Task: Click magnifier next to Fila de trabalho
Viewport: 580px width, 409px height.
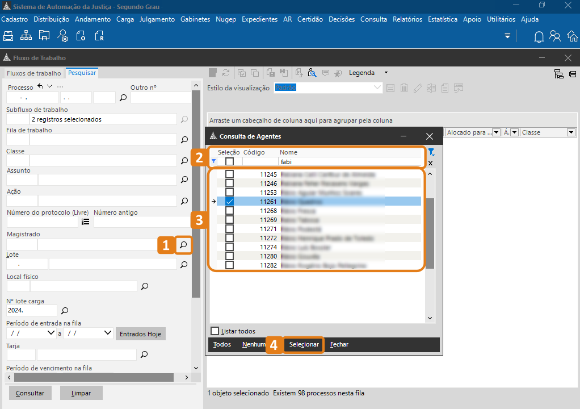Action: click(x=184, y=140)
